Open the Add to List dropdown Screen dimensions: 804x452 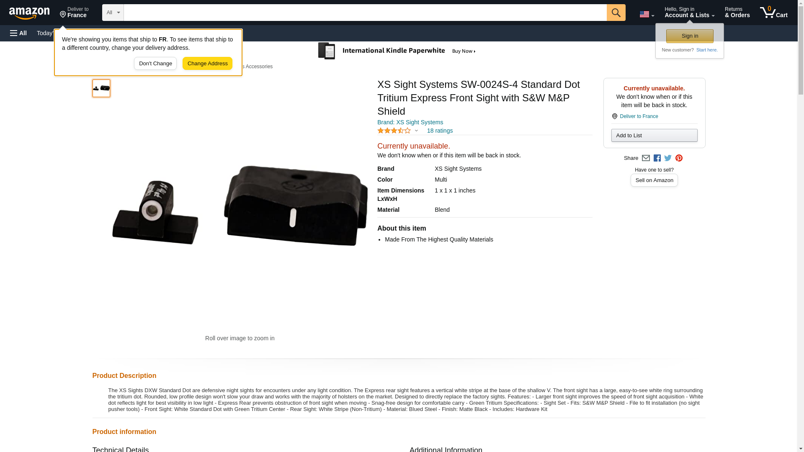point(654,135)
